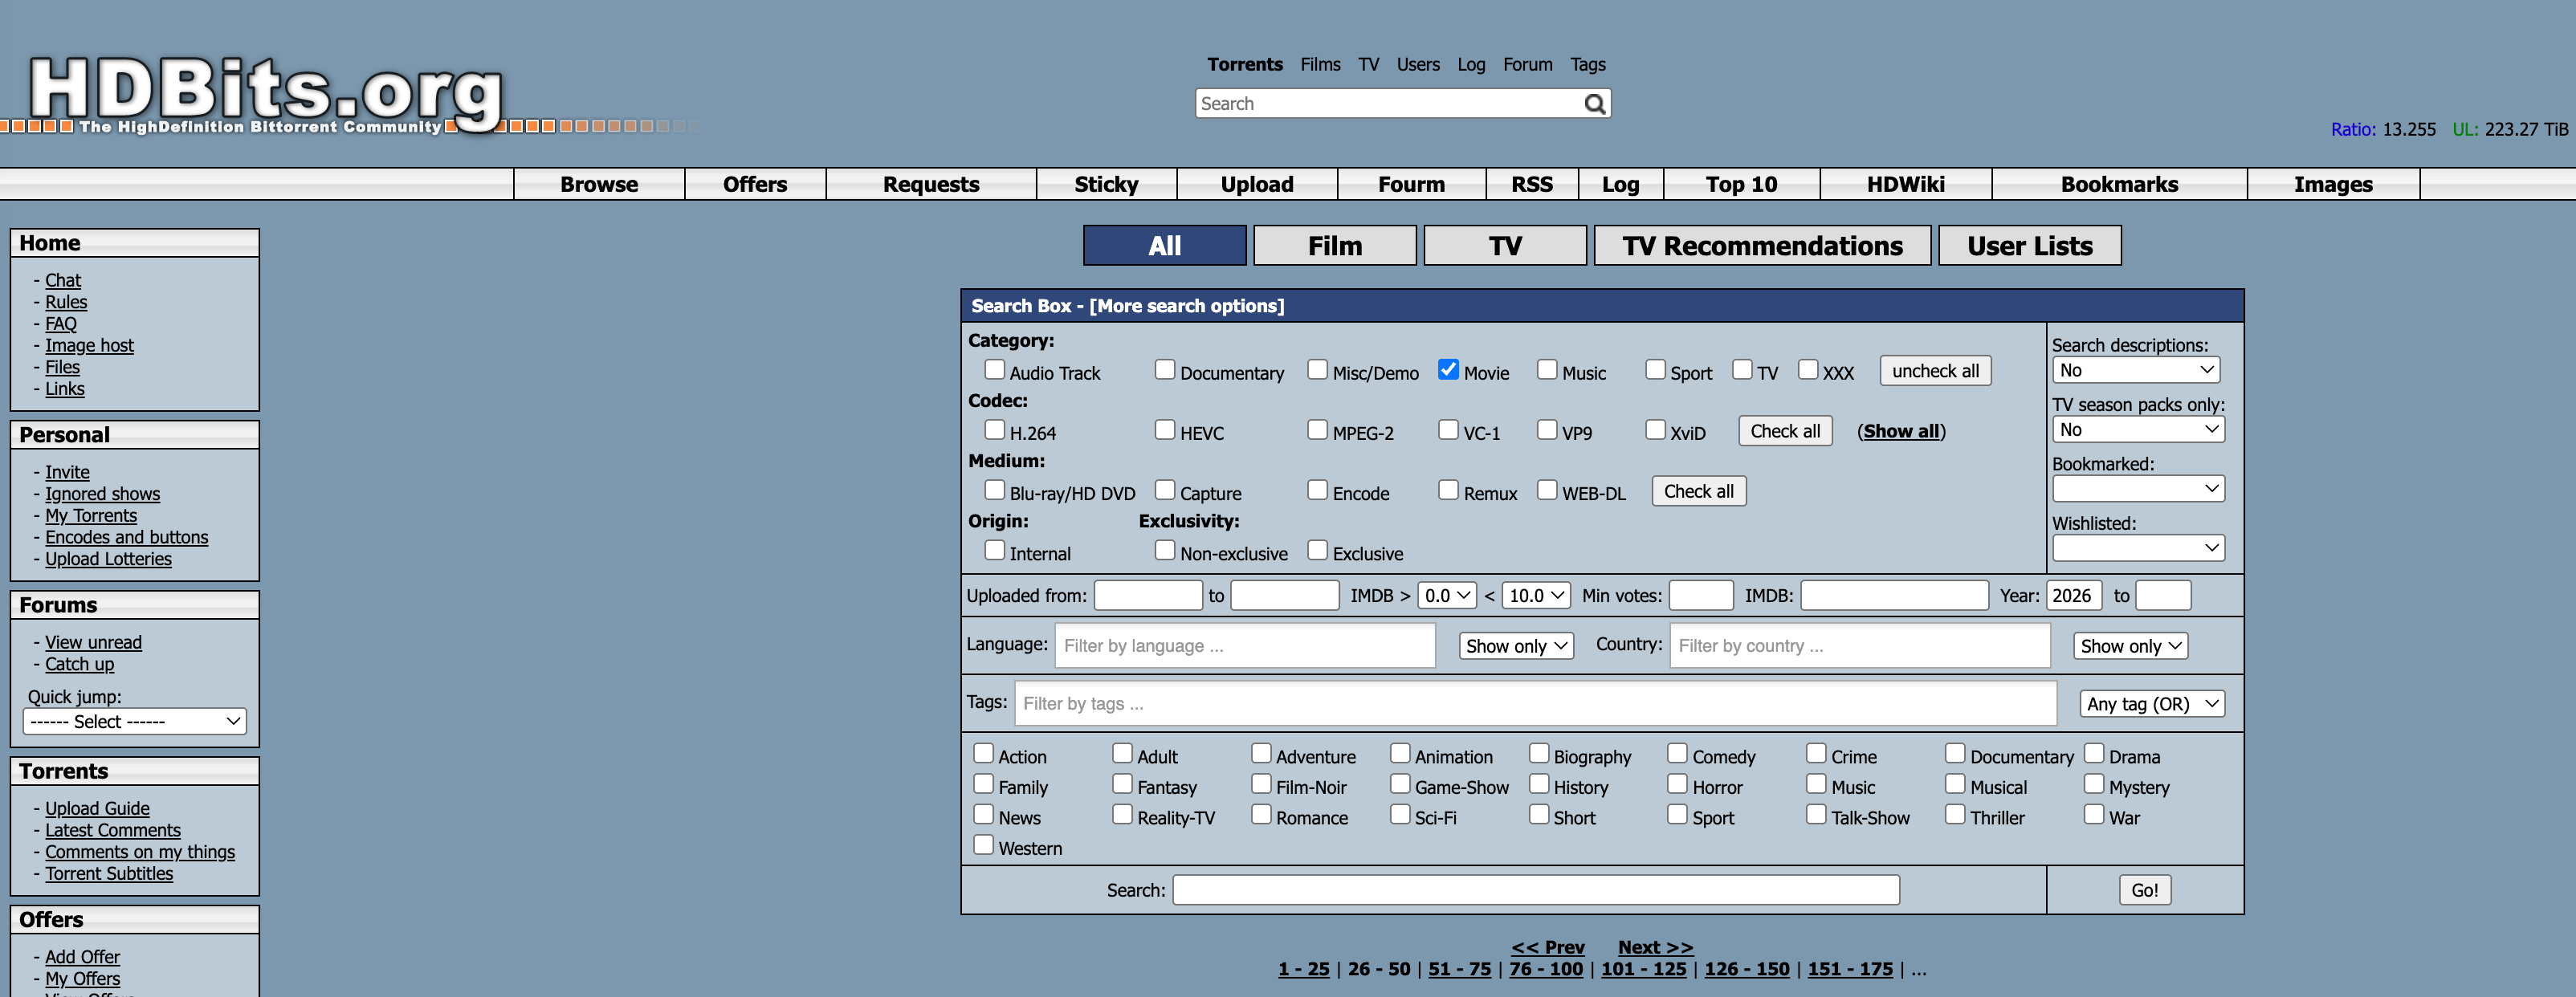Screen dimensions: 2576x997
Task: Open the Upload Guide link
Action: pos(97,808)
